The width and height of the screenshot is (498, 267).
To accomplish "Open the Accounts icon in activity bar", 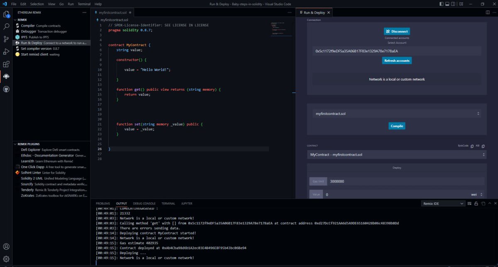I will click(x=6, y=247).
